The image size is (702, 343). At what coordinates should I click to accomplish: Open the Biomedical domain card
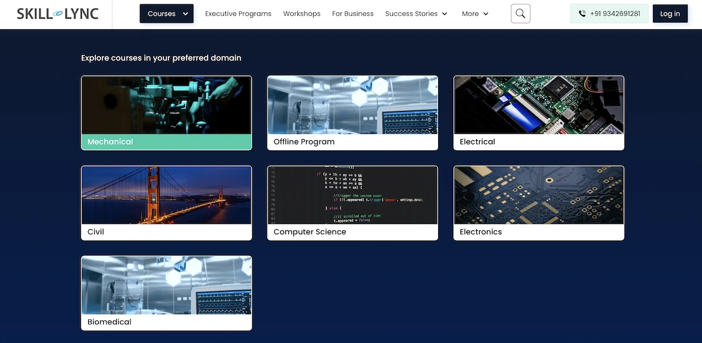(166, 293)
